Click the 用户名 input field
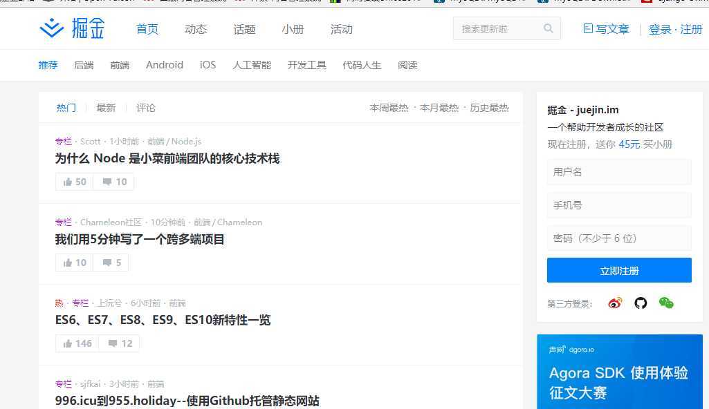Viewport: 709px width, 409px height. click(x=619, y=172)
